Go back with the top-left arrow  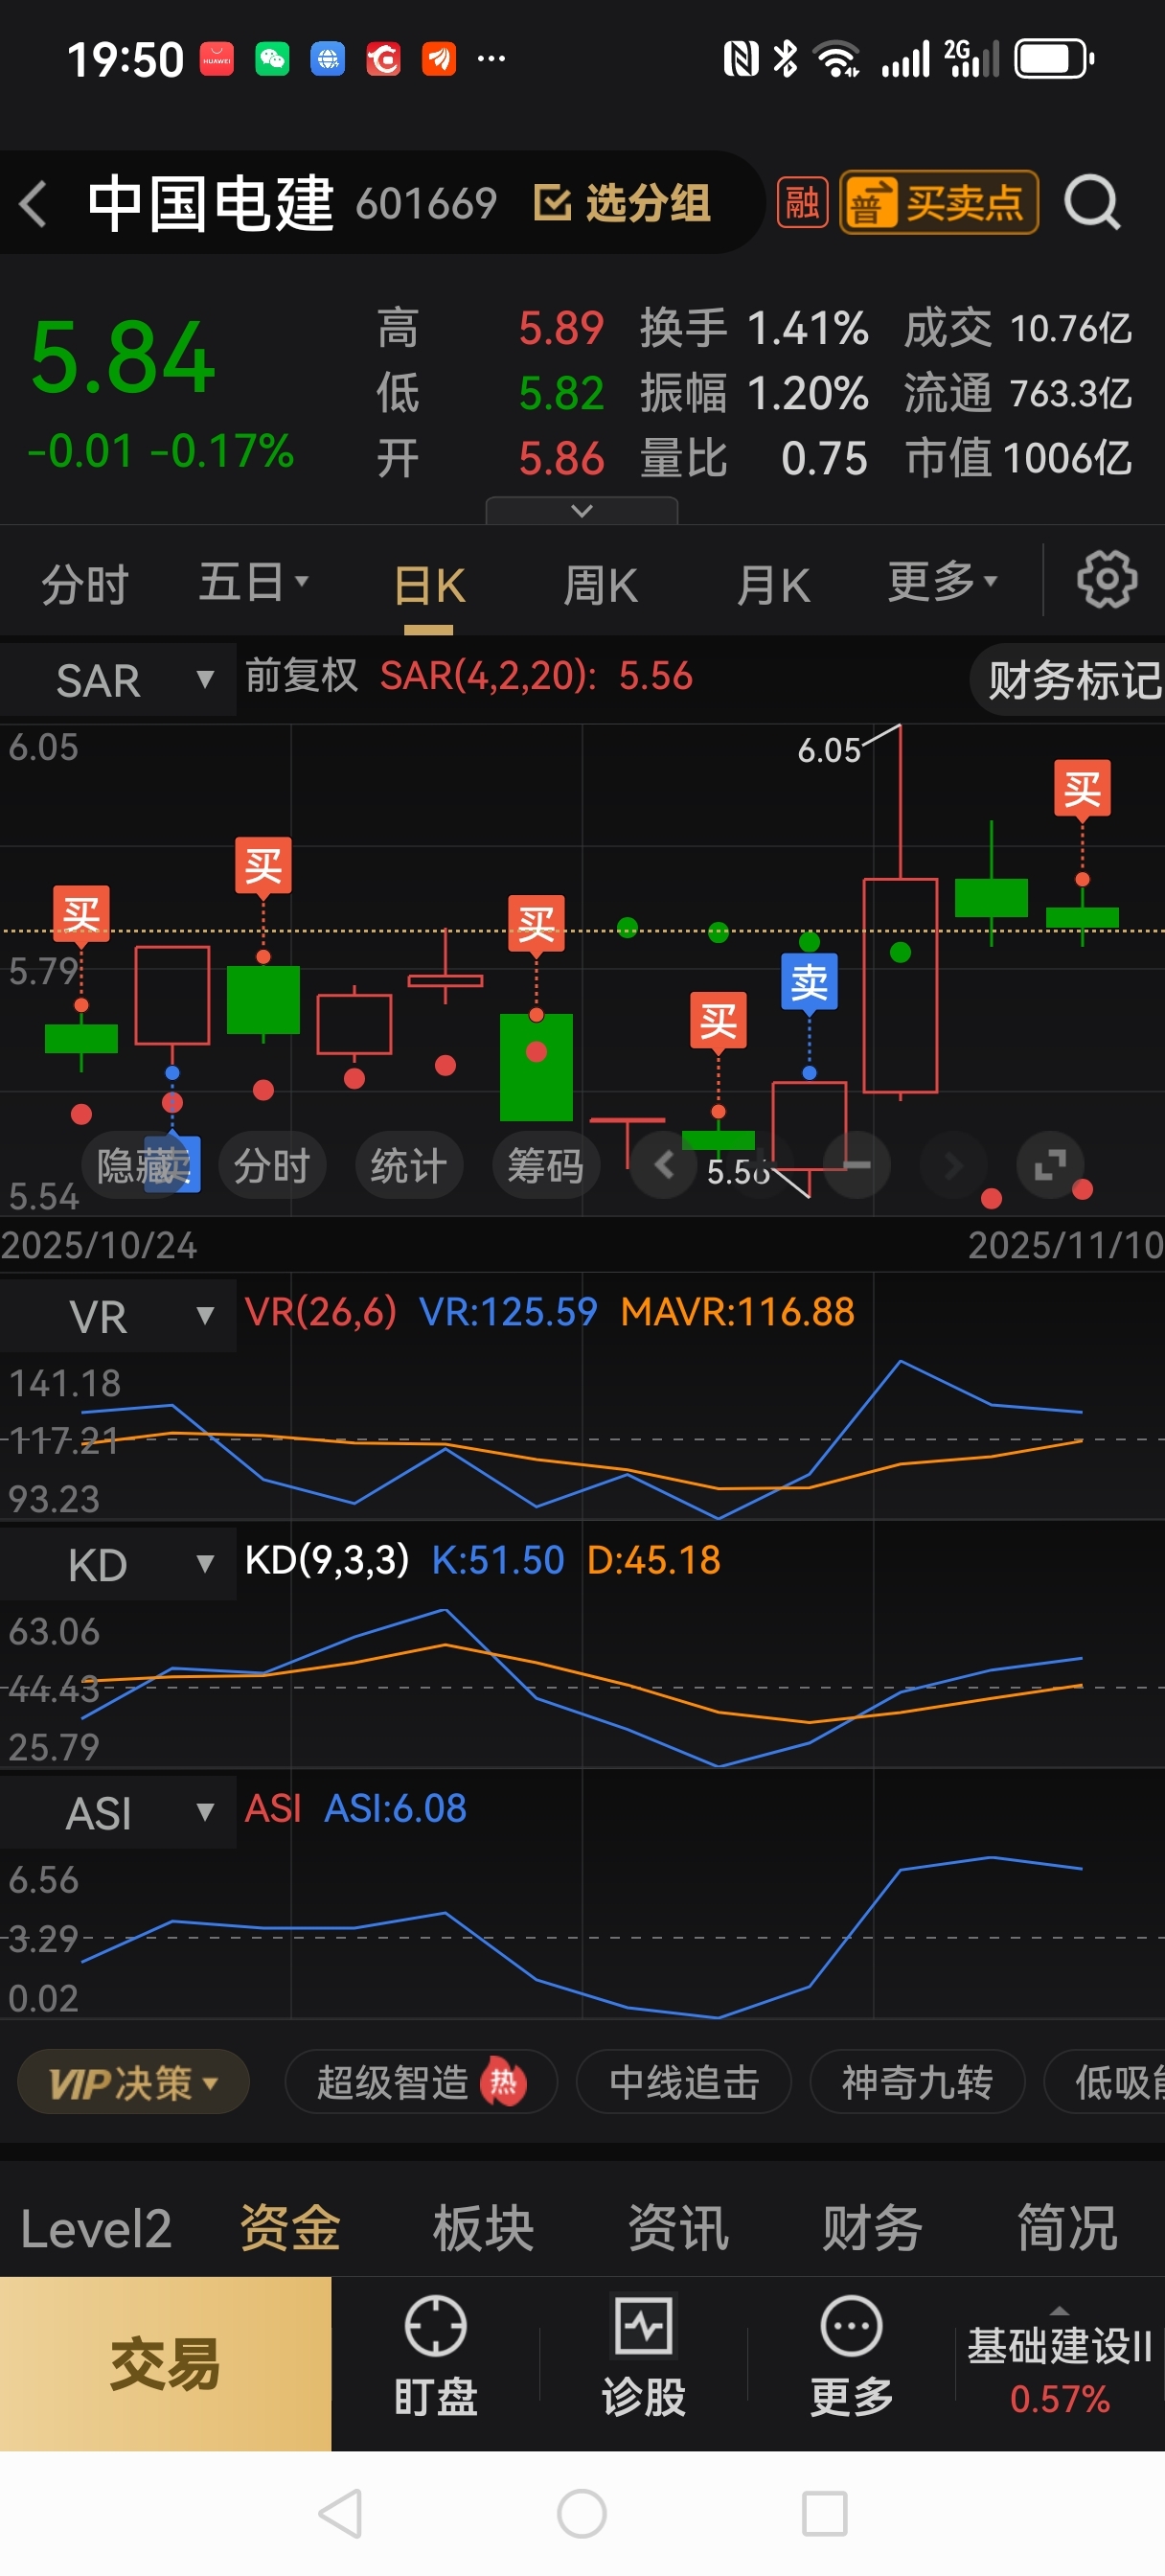tap(33, 204)
